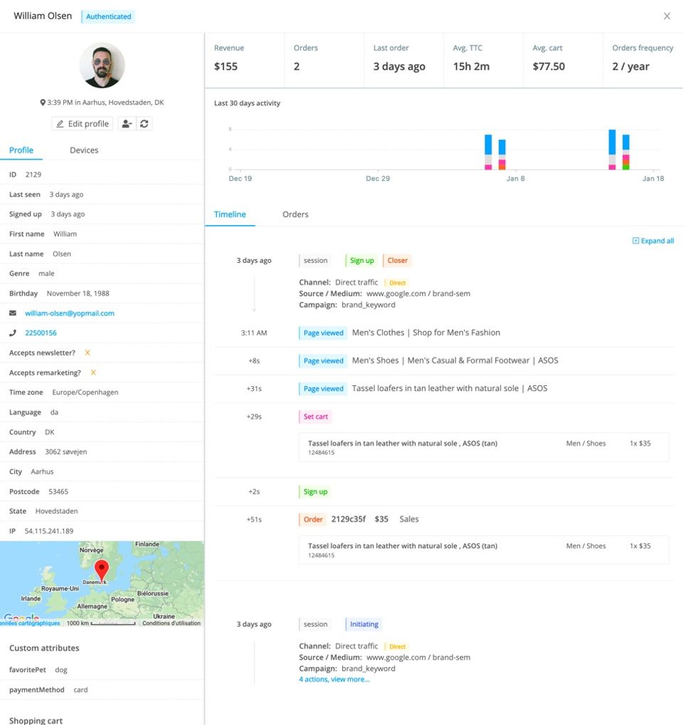The width and height of the screenshot is (683, 725).
Task: Click the envelope email icon
Action: (13, 313)
